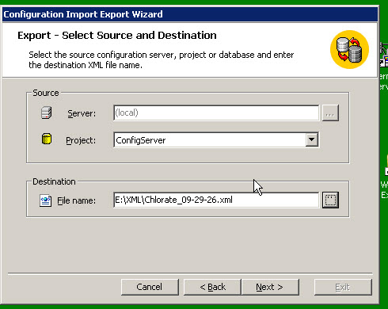Image resolution: width=388 pixels, height=309 pixels.
Task: Focus the File name input field
Action: (216, 200)
